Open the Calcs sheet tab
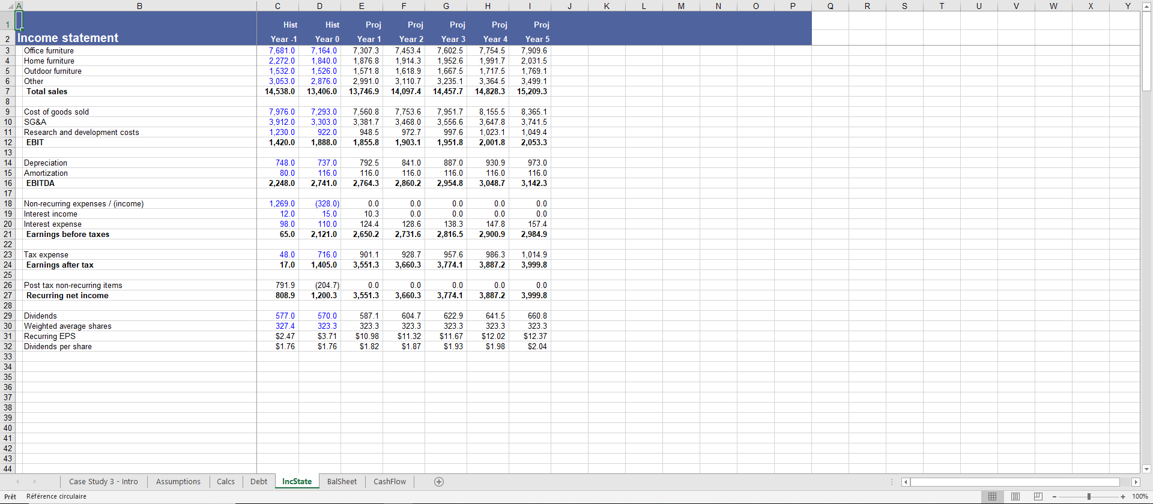This screenshot has width=1153, height=504. coord(226,482)
